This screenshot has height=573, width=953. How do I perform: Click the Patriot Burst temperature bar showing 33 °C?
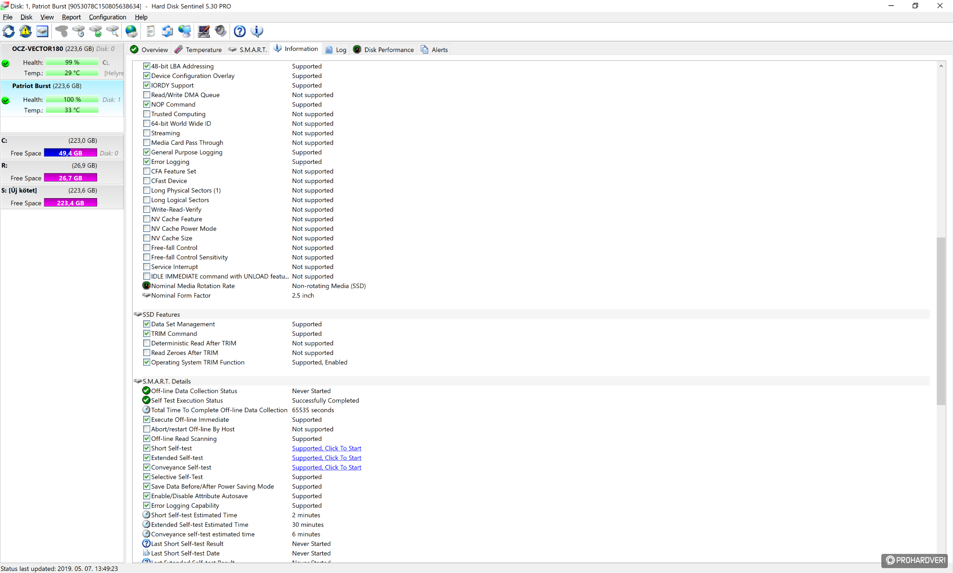click(x=72, y=110)
